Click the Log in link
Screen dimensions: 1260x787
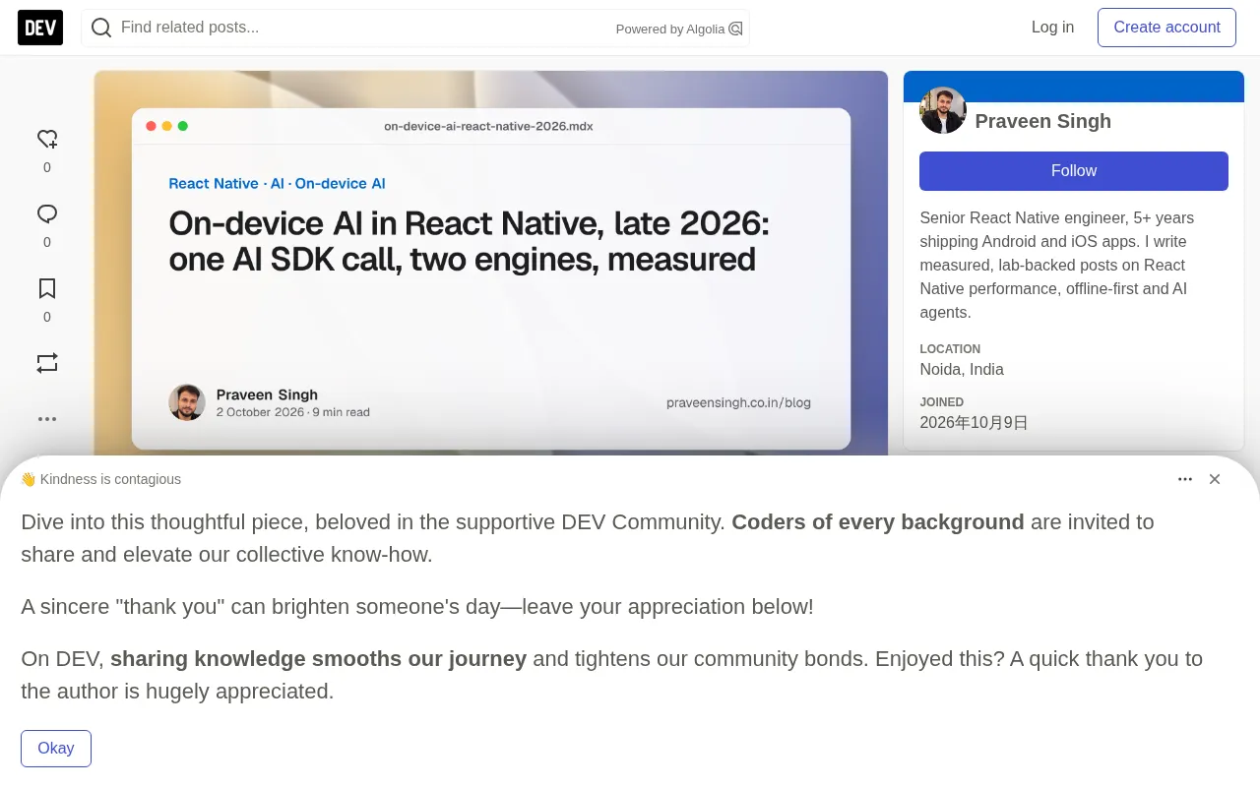click(1052, 28)
